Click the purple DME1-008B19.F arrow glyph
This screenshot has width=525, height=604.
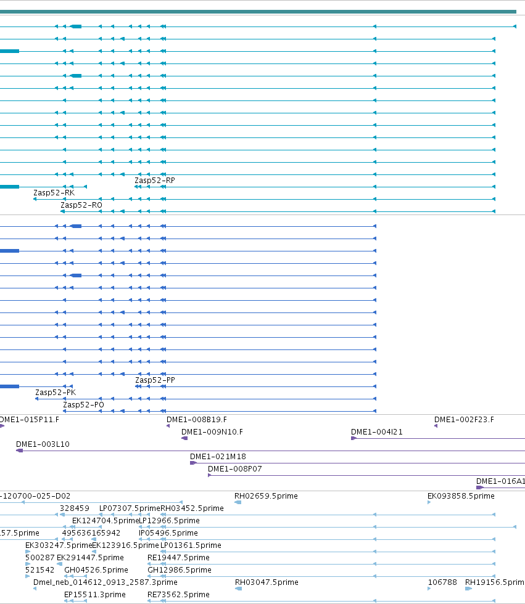[x=168, y=426]
